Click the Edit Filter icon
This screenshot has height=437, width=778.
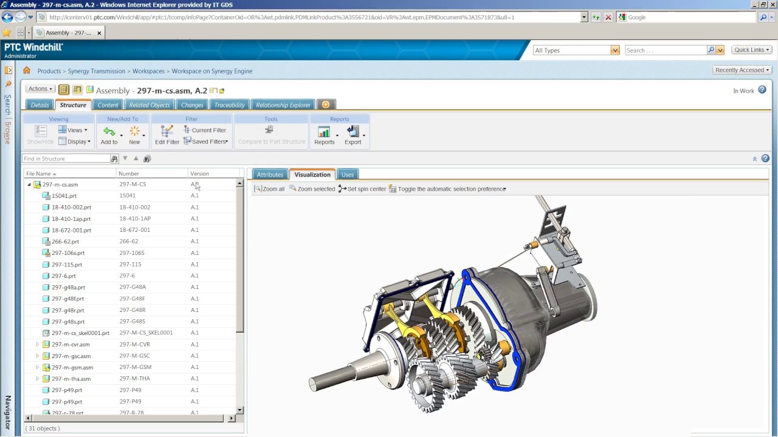(x=167, y=131)
